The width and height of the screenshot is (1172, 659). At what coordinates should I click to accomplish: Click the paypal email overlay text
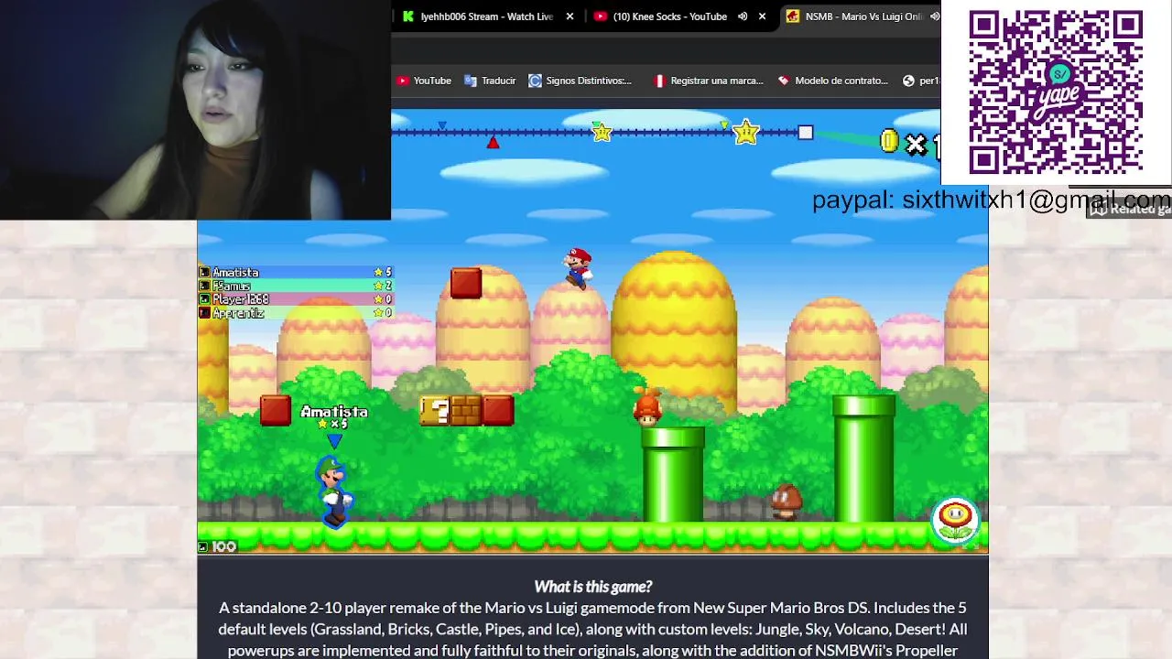coord(992,200)
